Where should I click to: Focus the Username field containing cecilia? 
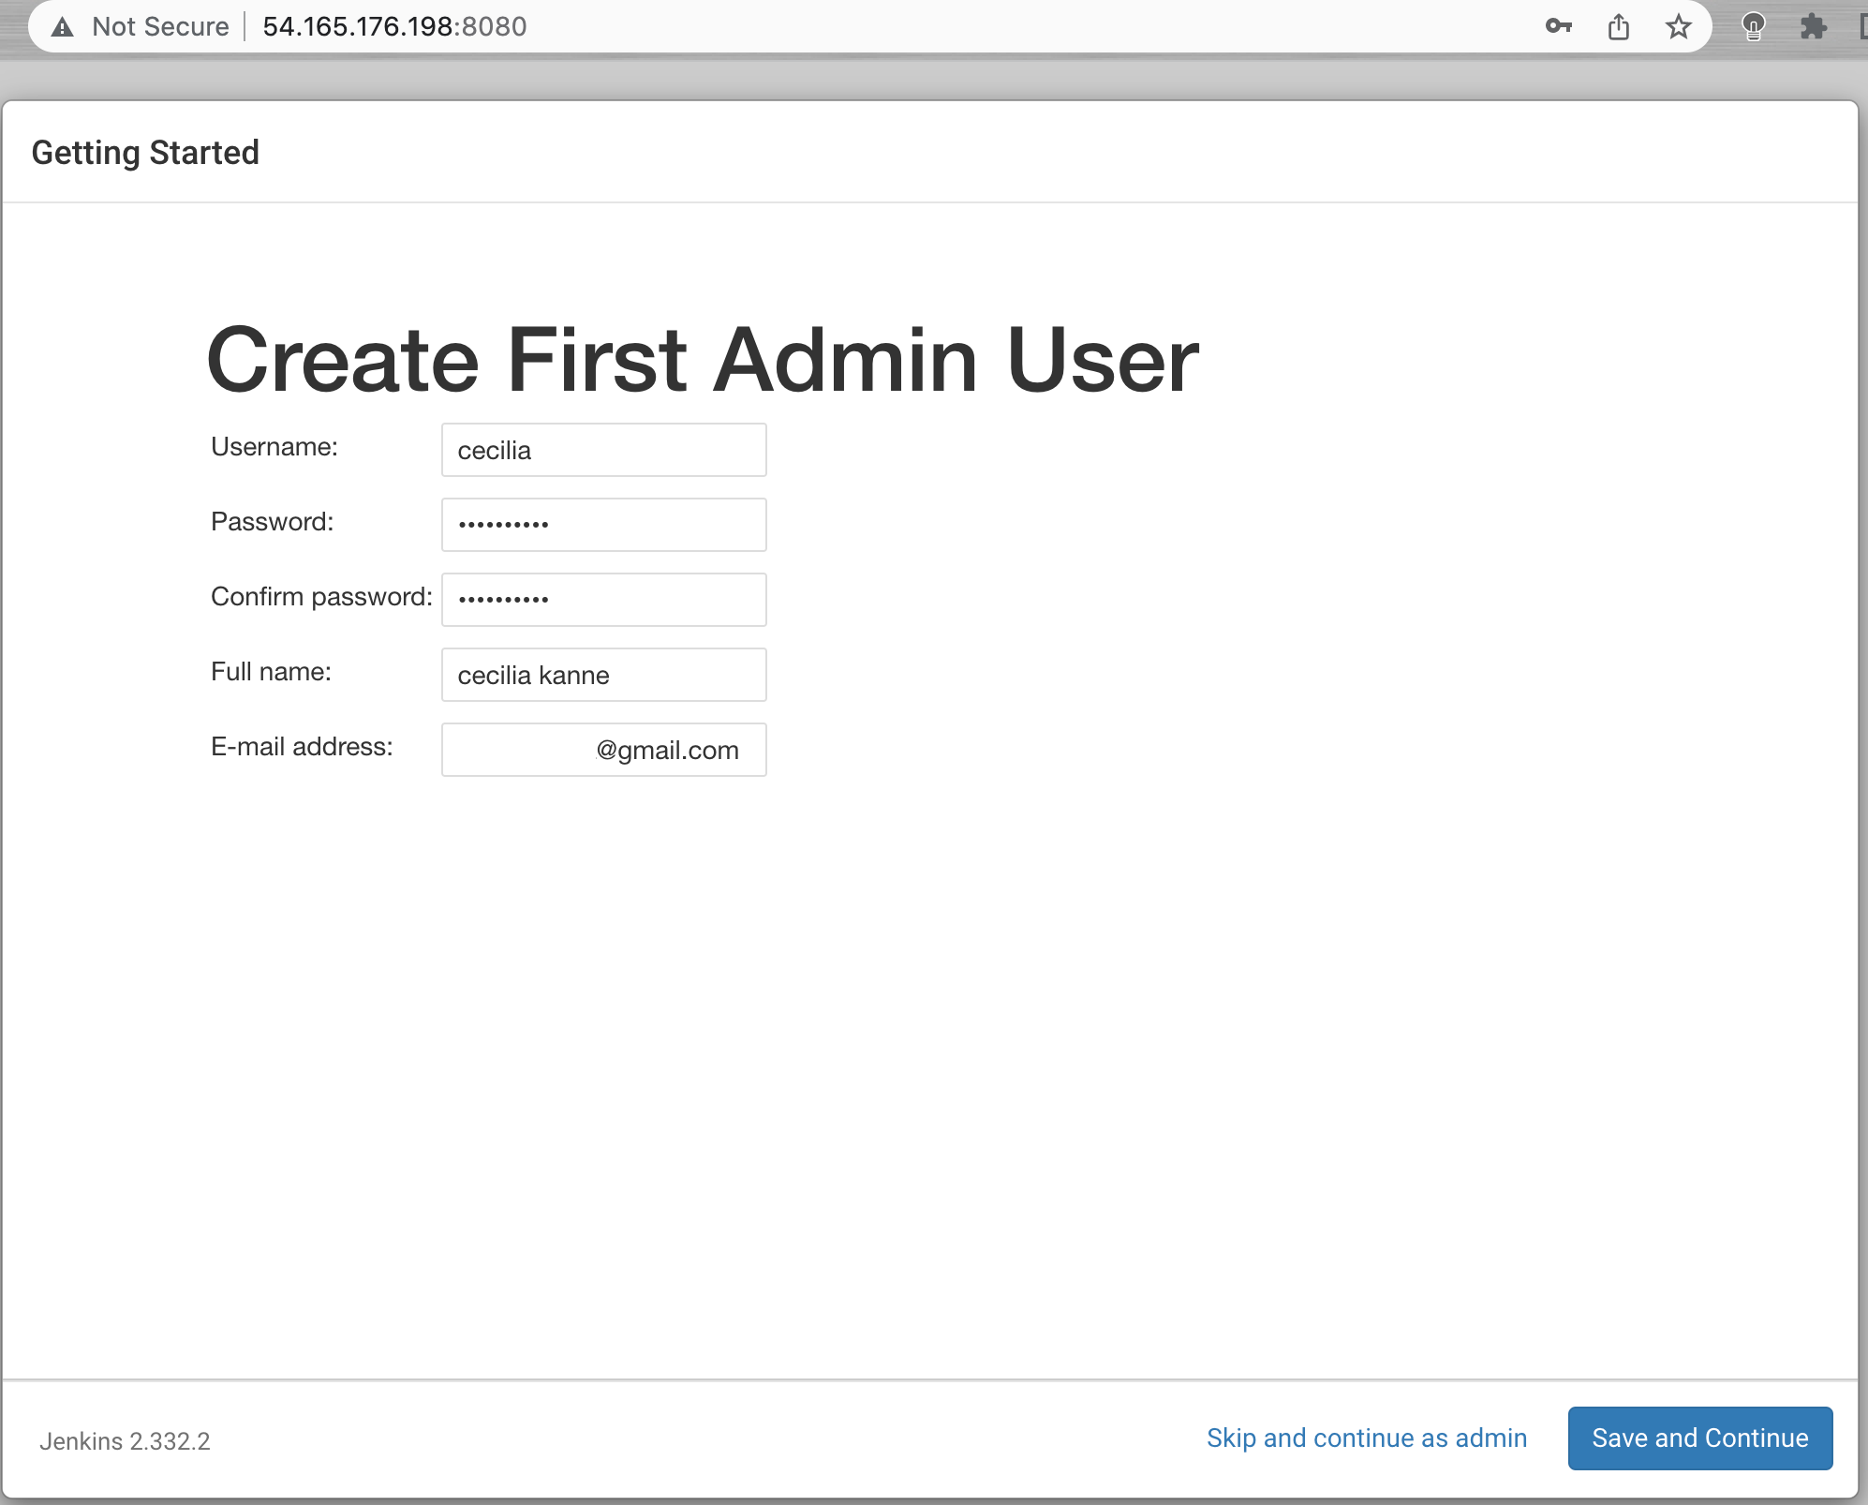[x=603, y=450]
